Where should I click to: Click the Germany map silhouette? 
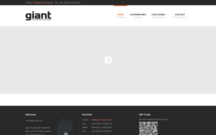(65, 126)
